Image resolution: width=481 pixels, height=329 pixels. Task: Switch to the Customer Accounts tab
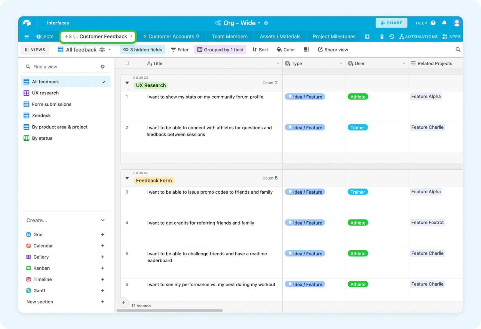click(171, 36)
